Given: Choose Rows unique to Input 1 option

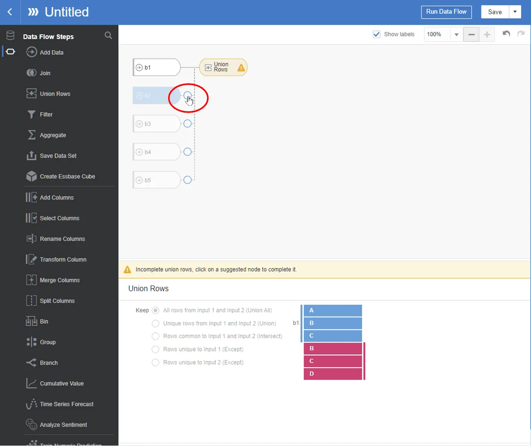Looking at the screenshot, I should 155,349.
